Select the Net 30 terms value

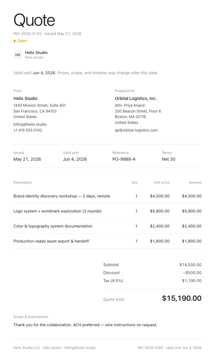point(169,159)
